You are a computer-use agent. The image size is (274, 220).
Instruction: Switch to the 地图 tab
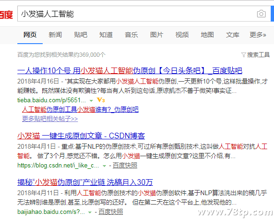pos(207,35)
